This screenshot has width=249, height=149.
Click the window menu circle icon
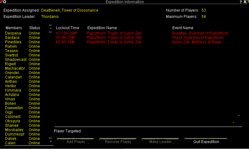(5, 2)
